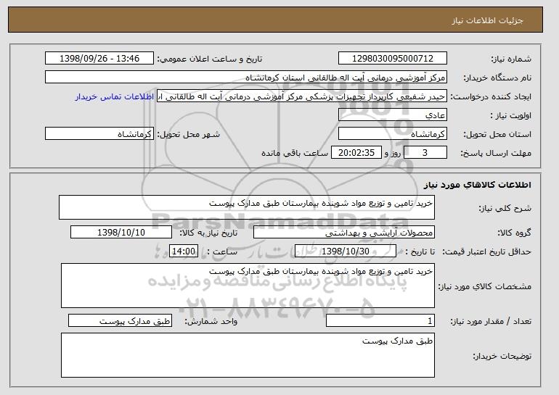
Task: Select the remaining days field showing 3
Action: [425, 153]
